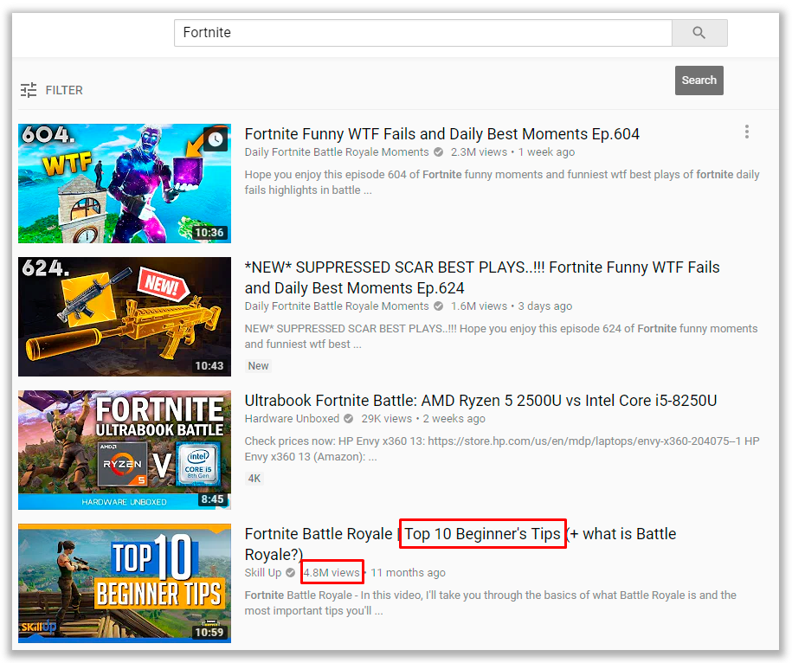
Task: Click '2.3M views' text on Ep.604
Action: [479, 152]
